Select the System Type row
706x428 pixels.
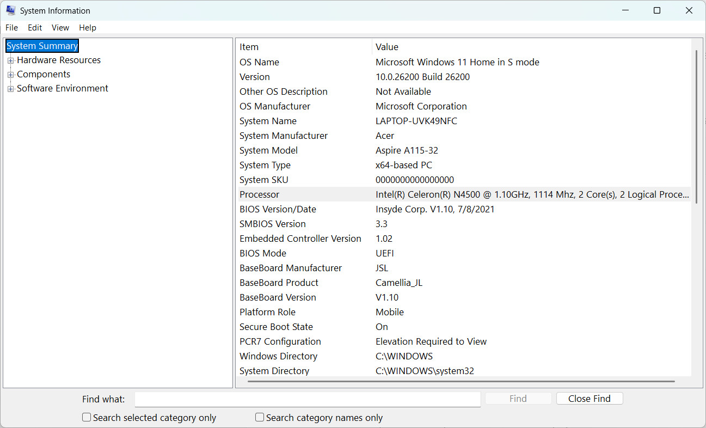[464, 165]
